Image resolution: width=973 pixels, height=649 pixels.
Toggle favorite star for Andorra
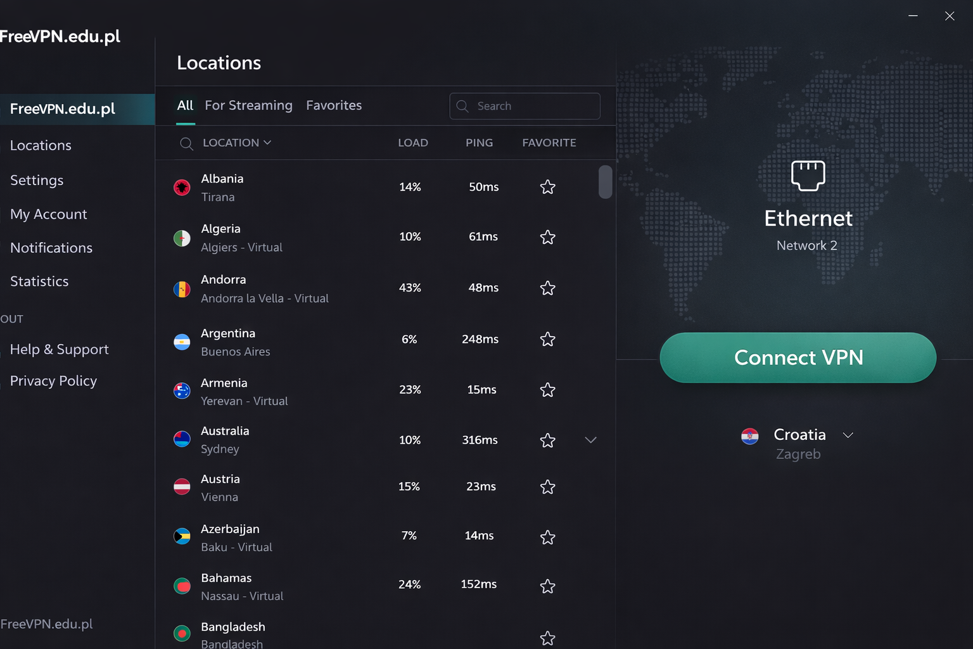tap(547, 288)
